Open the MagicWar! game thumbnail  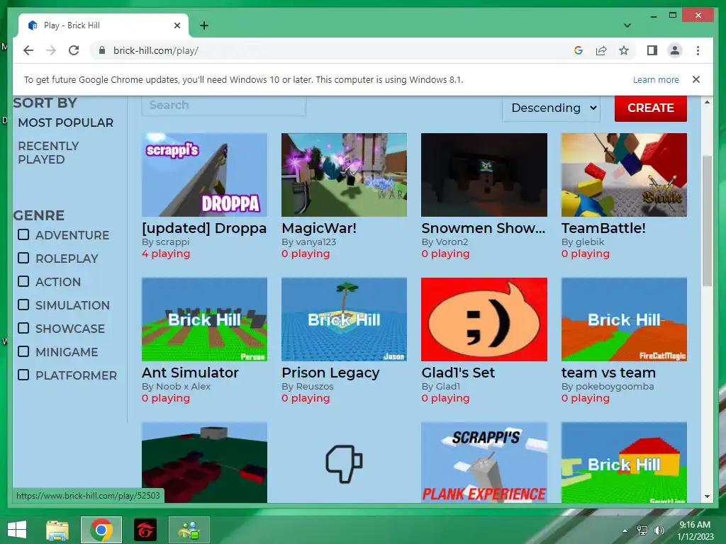344,175
